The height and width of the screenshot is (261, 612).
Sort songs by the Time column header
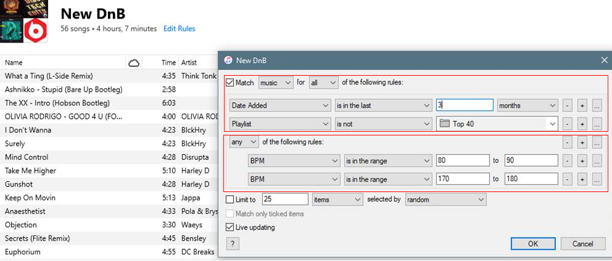[x=168, y=62]
